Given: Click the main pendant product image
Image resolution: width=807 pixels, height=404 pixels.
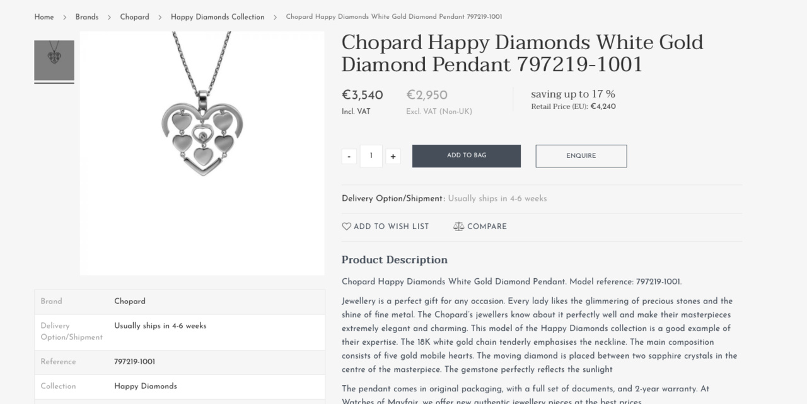Looking at the screenshot, I should point(202,153).
